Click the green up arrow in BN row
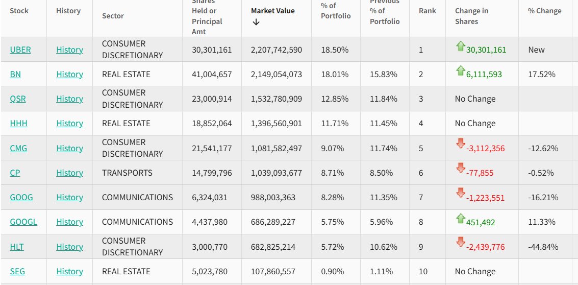Image resolution: width=578 pixels, height=285 pixels. click(x=461, y=71)
